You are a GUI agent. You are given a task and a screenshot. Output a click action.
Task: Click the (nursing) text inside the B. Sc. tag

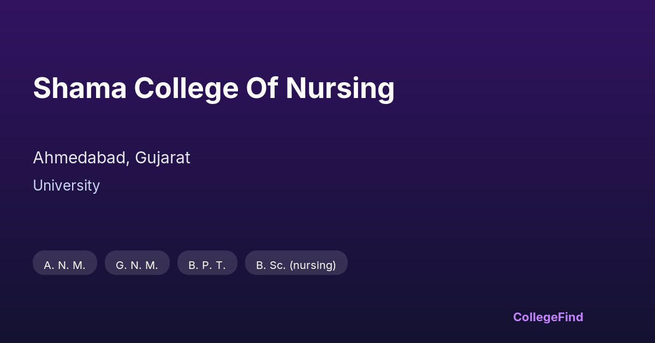tap(313, 265)
